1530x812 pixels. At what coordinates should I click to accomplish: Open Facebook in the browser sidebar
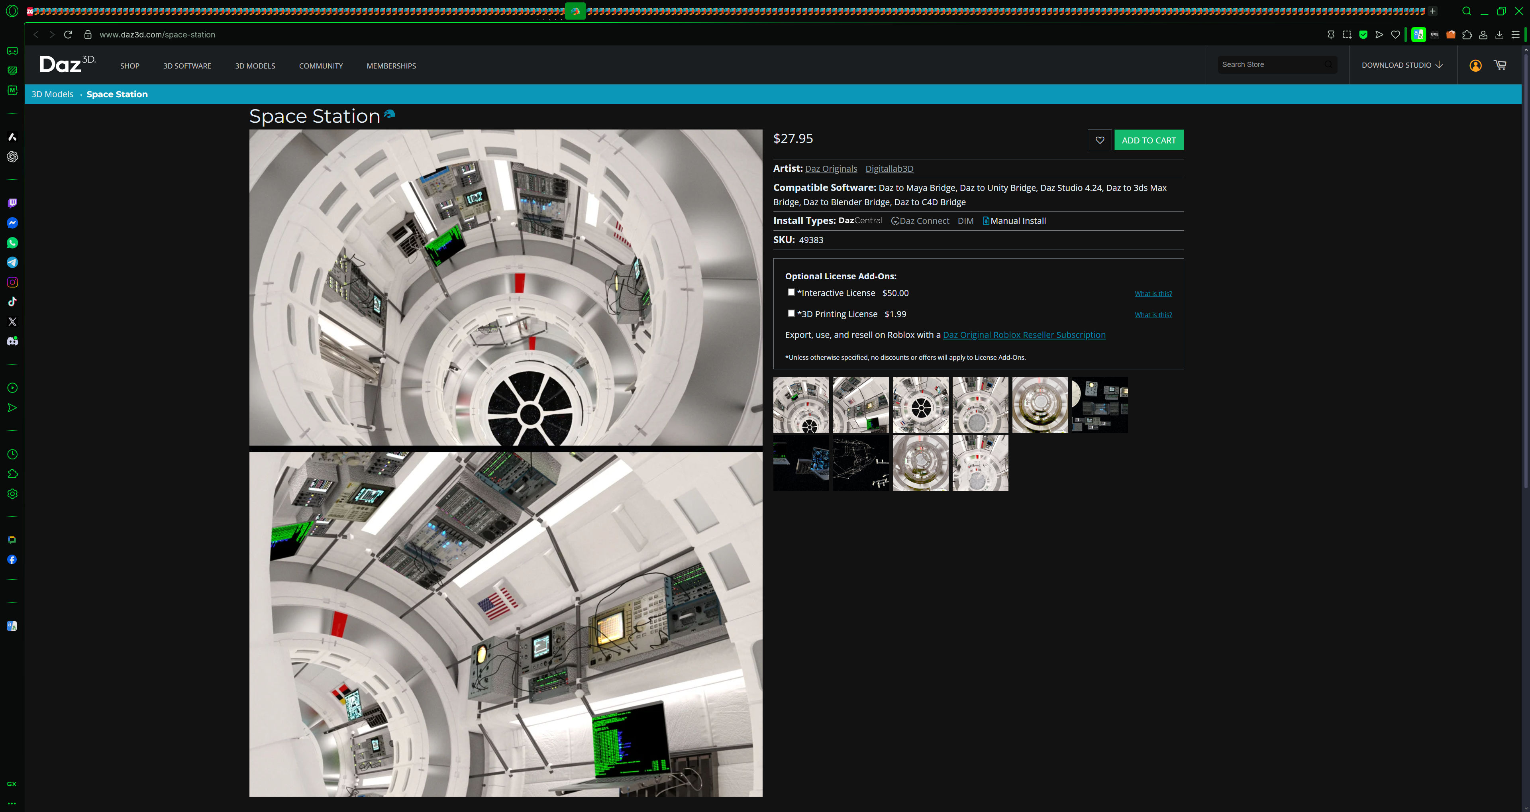(12, 559)
